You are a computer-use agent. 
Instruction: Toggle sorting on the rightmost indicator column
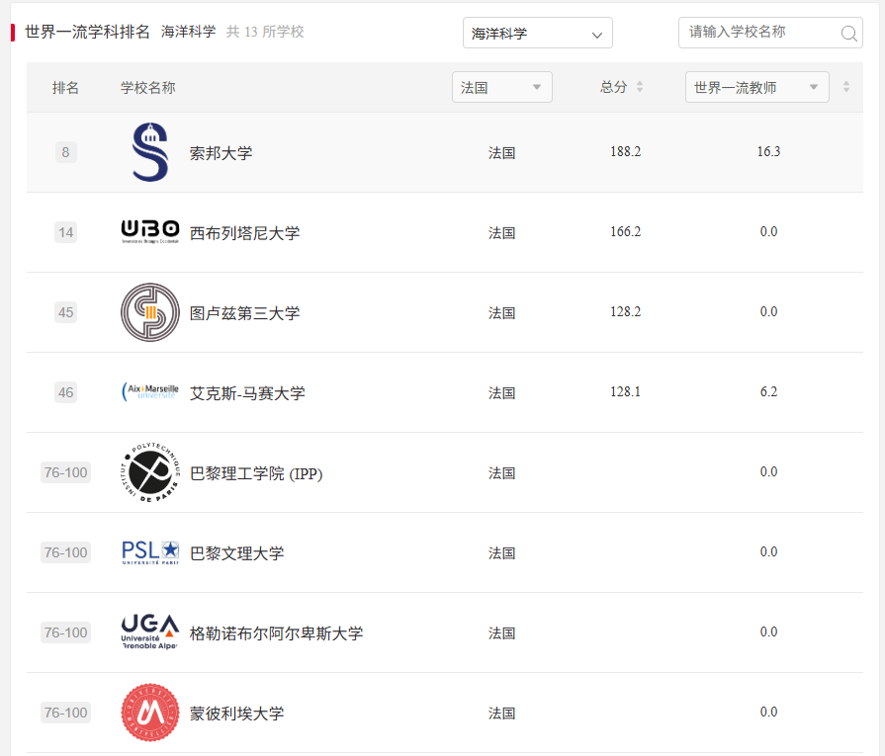[x=846, y=86]
